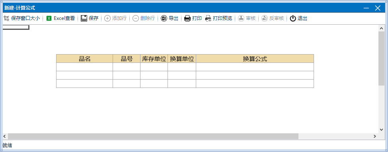
Task: Select the 库存单位 column header
Action: [x=154, y=58]
